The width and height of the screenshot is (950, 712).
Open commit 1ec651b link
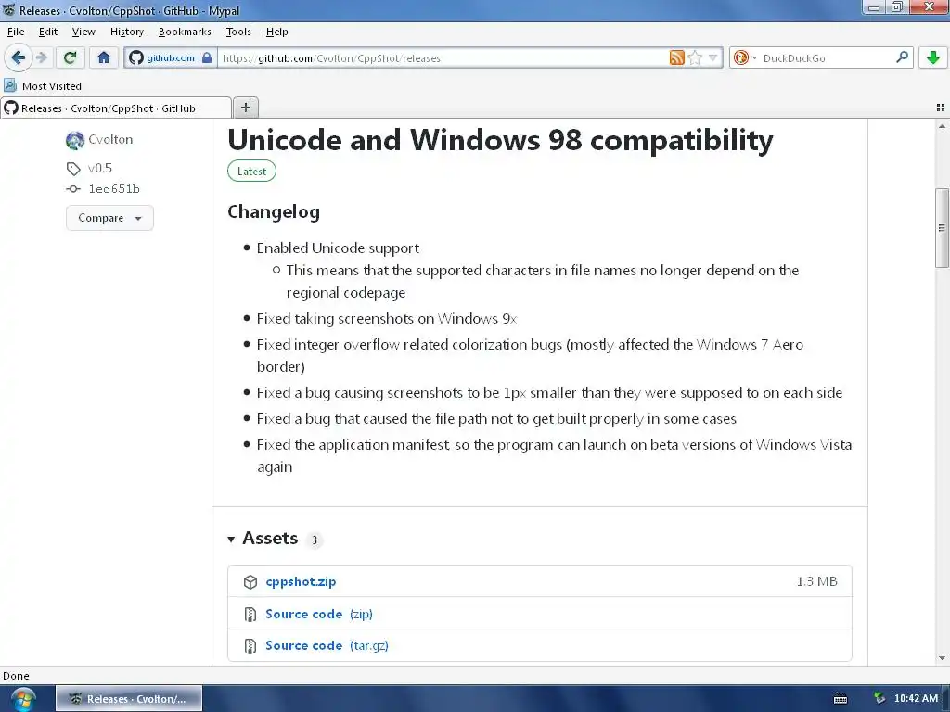(x=114, y=189)
